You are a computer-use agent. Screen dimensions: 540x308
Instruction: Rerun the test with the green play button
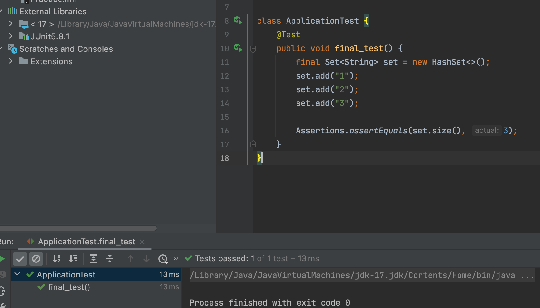click(x=2, y=259)
